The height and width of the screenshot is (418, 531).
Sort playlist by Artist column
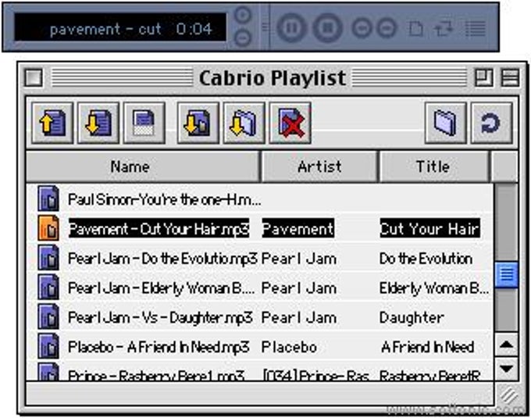coord(319,166)
